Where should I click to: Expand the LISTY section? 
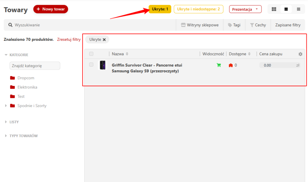[x=6, y=122]
